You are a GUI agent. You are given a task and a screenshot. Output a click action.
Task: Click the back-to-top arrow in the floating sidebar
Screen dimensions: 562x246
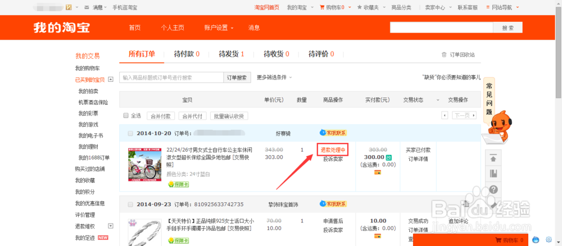[x=493, y=158]
